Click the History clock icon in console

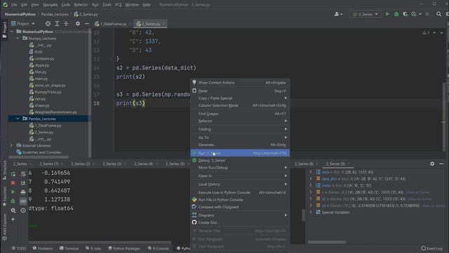tap(23, 210)
